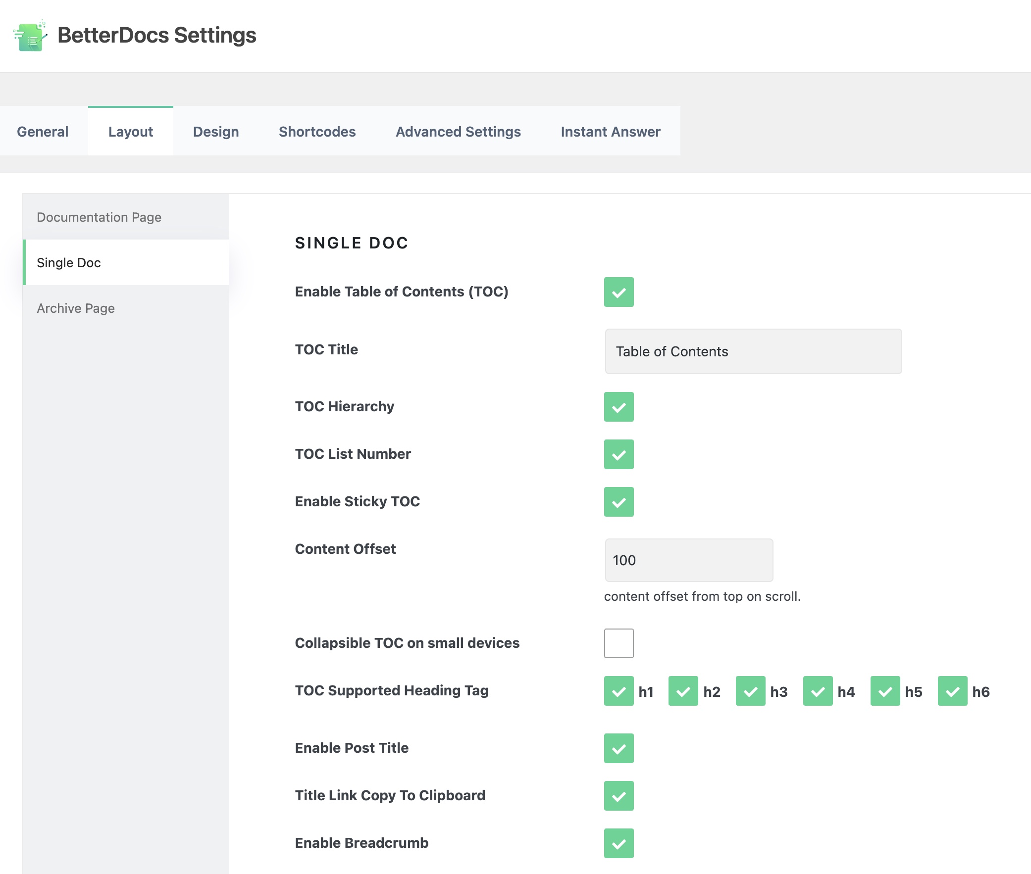
Task: Go to Advanced Settings tab
Action: [x=458, y=131]
